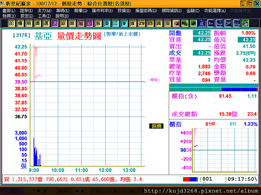Click the 類 toolbar icon

pos(72,23)
